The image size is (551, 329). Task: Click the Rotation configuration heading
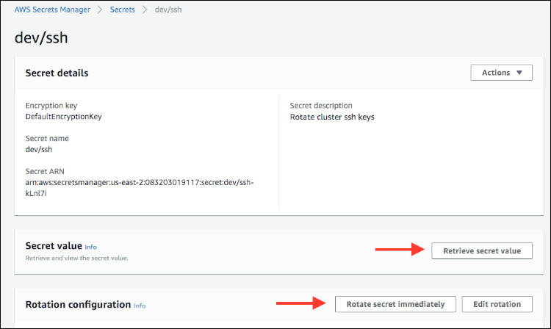[x=78, y=305]
